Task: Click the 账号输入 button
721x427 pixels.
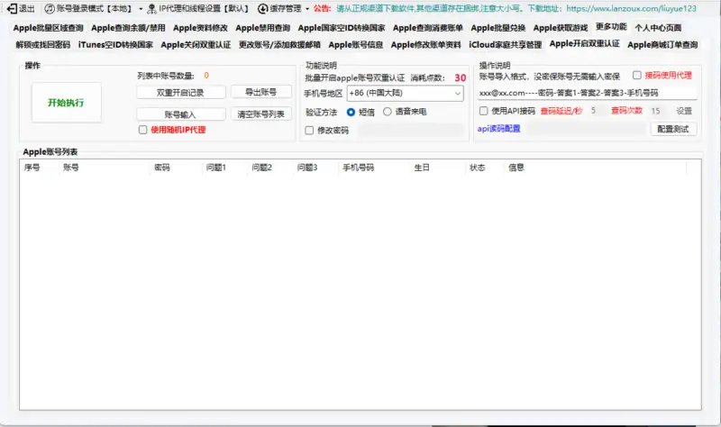Action: (x=181, y=114)
